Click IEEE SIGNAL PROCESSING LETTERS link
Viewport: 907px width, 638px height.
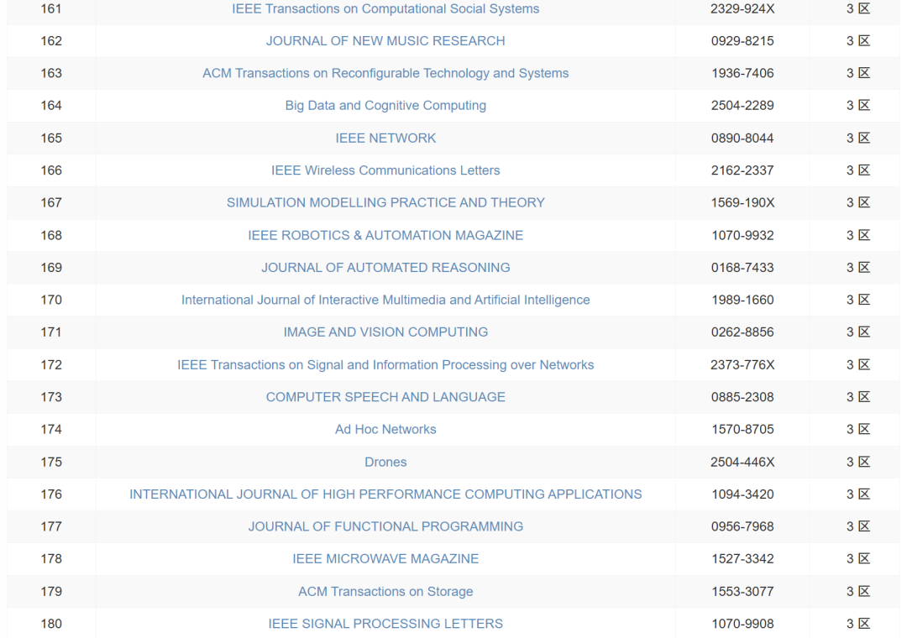point(385,624)
